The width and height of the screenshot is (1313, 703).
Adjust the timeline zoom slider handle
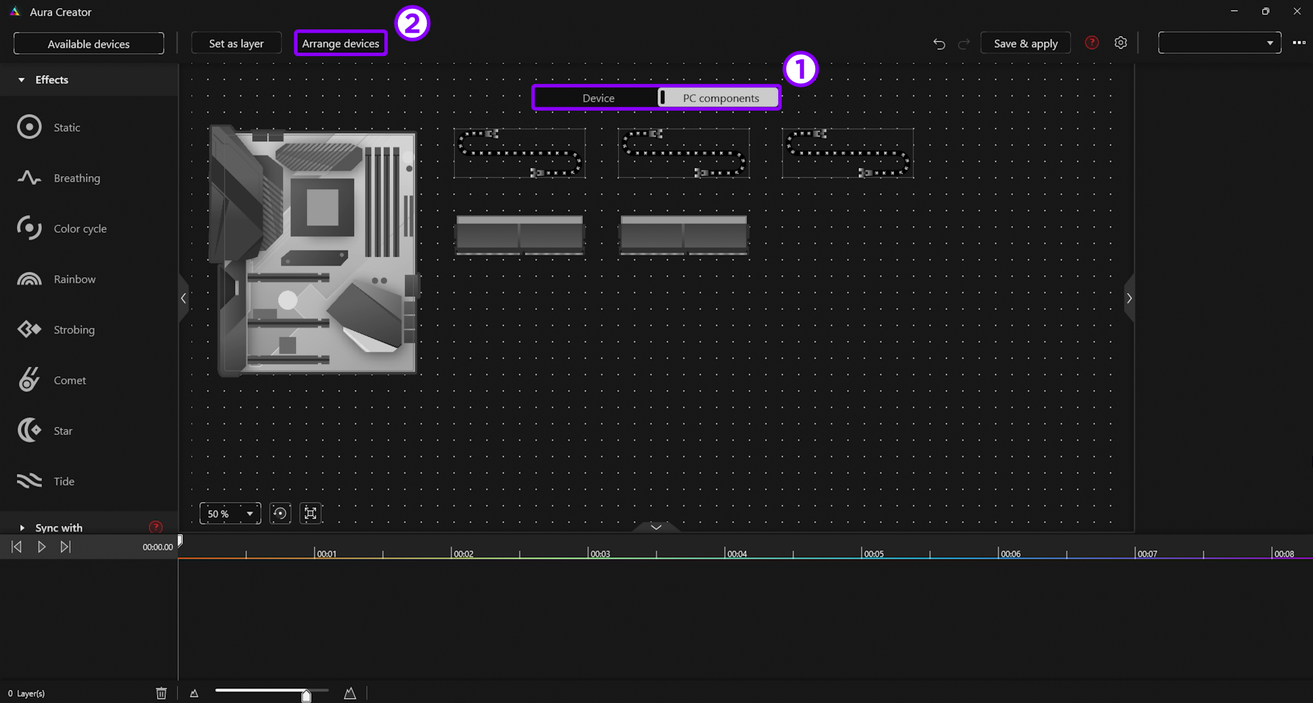[x=306, y=695]
